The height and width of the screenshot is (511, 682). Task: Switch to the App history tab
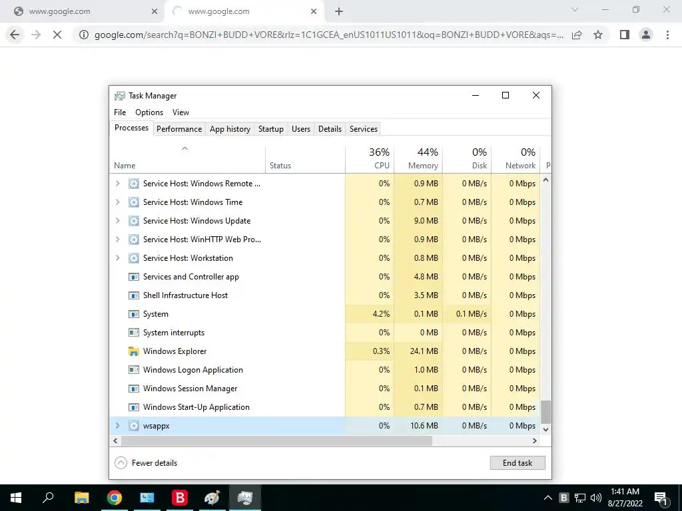230,129
